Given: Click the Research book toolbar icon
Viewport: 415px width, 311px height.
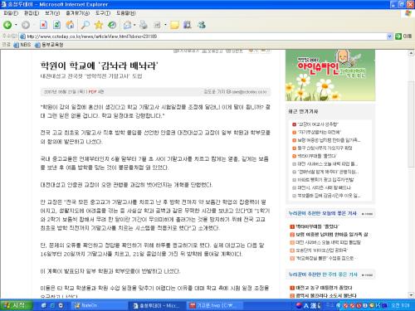Looking at the screenshot, I should pyautogui.click(x=188, y=25).
